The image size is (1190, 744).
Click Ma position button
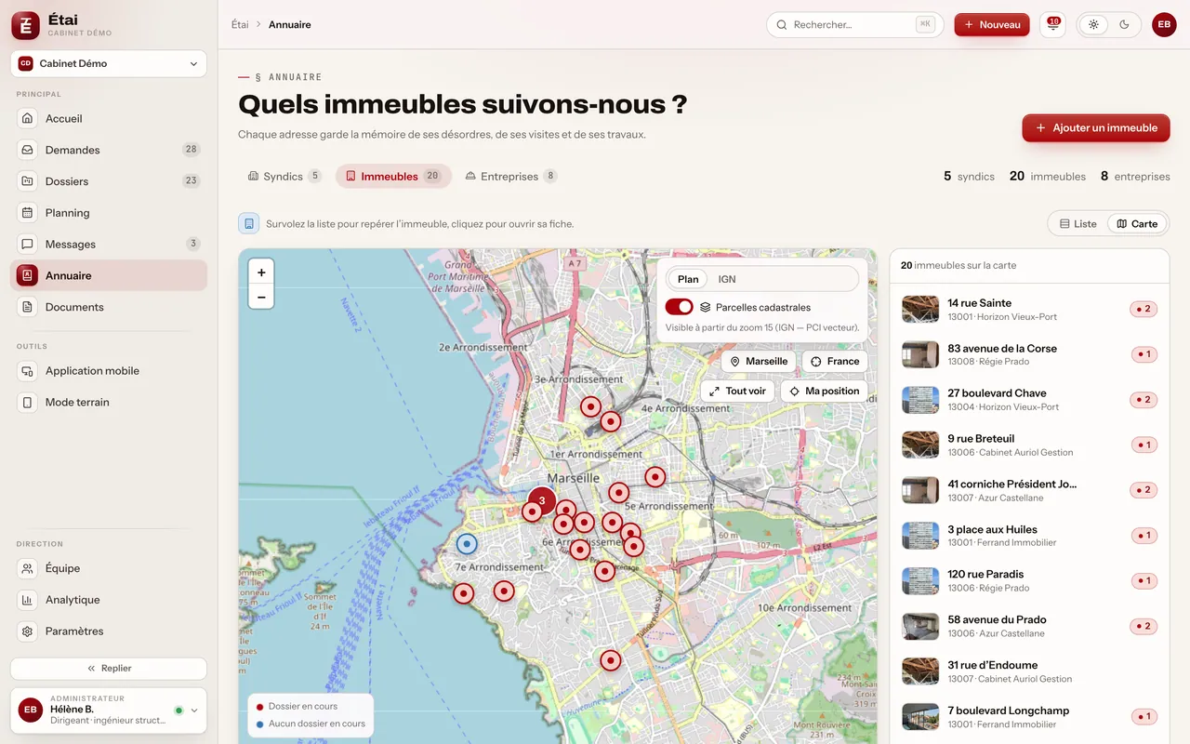[x=824, y=392]
